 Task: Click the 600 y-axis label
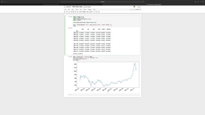pyautogui.click(x=76, y=85)
